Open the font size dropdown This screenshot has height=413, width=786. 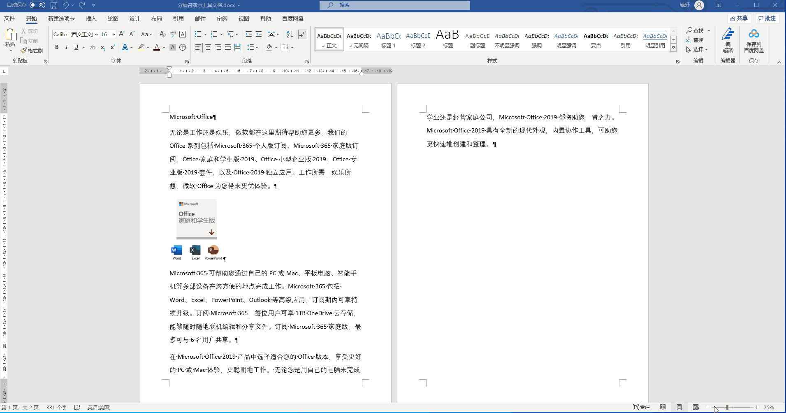coord(114,35)
